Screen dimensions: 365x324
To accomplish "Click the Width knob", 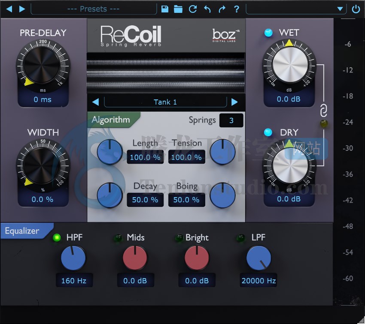I will point(43,165).
